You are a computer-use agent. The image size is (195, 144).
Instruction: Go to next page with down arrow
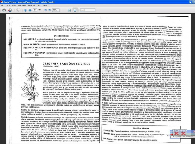pyautogui.click(x=30, y=10)
